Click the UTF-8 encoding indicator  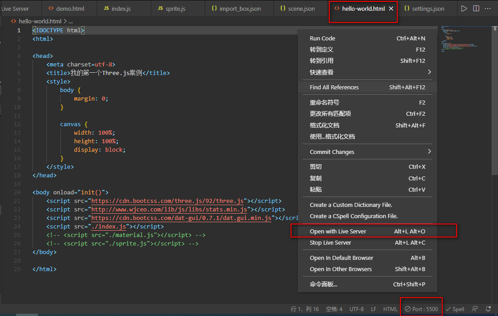pyautogui.click(x=356, y=309)
